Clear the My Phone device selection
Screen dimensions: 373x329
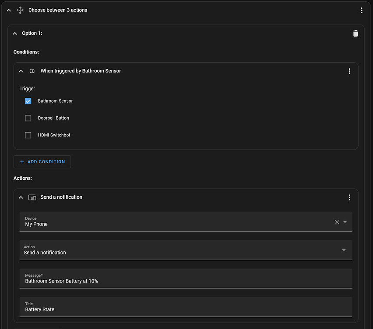[337, 222]
